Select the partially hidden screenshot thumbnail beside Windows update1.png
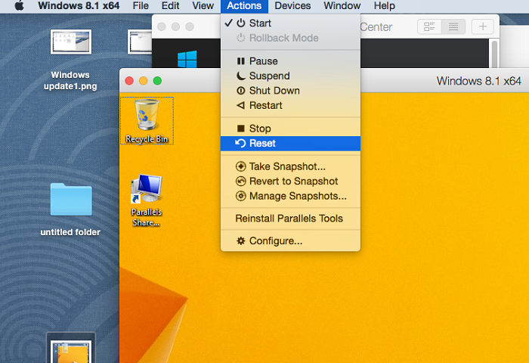This screenshot has width=529, height=363. [x=140, y=42]
